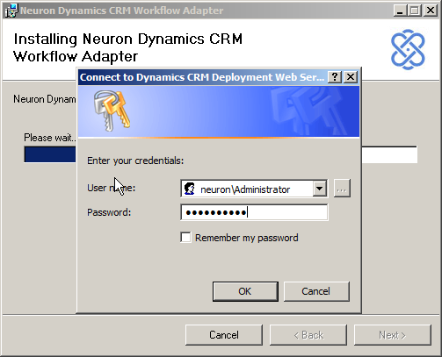The image size is (442, 357).
Task: Click Cancel in the installer window
Action: (x=224, y=335)
